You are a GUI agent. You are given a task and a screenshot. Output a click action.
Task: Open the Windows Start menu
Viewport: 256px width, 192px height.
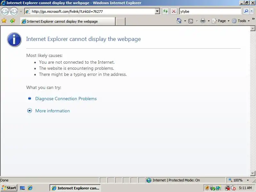click(9, 188)
